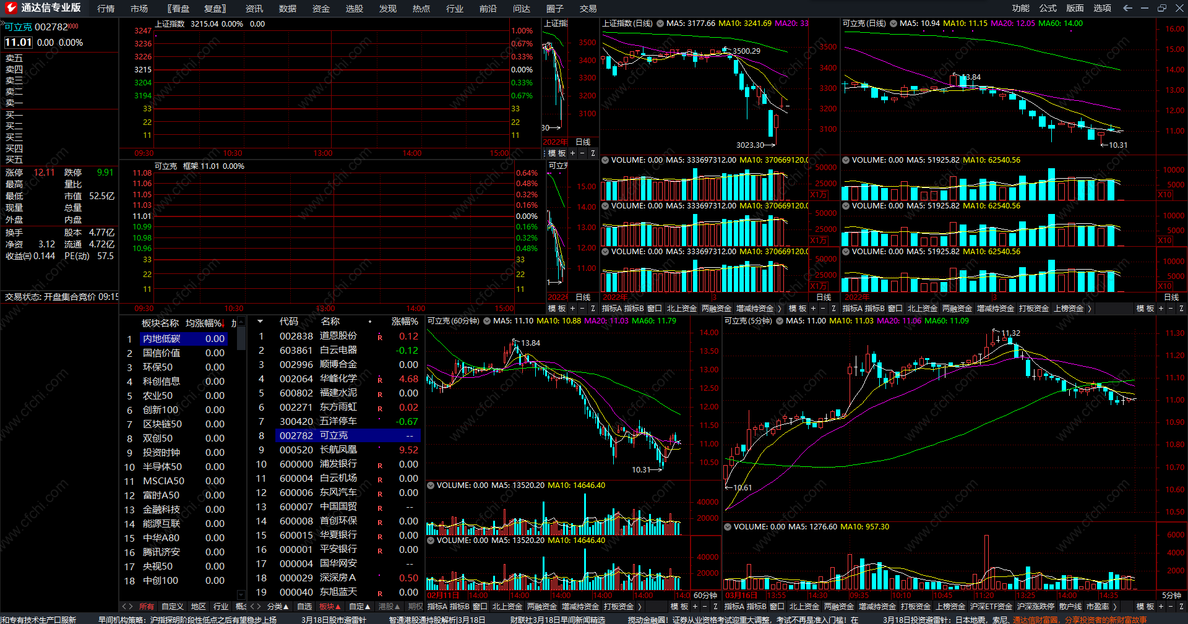
Task: Toggle 指标A in 上证指数 daily chart toolbar
Action: tap(612, 308)
